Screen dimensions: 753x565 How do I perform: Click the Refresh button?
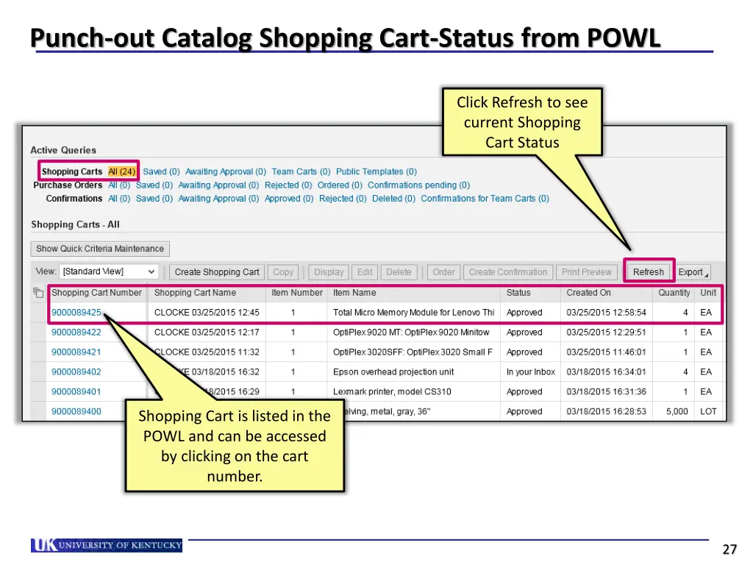click(649, 272)
